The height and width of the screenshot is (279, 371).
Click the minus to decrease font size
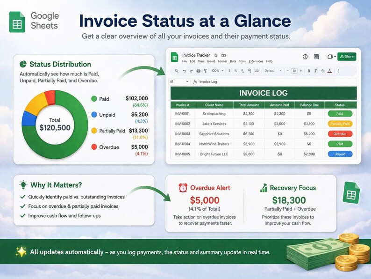coord(287,71)
